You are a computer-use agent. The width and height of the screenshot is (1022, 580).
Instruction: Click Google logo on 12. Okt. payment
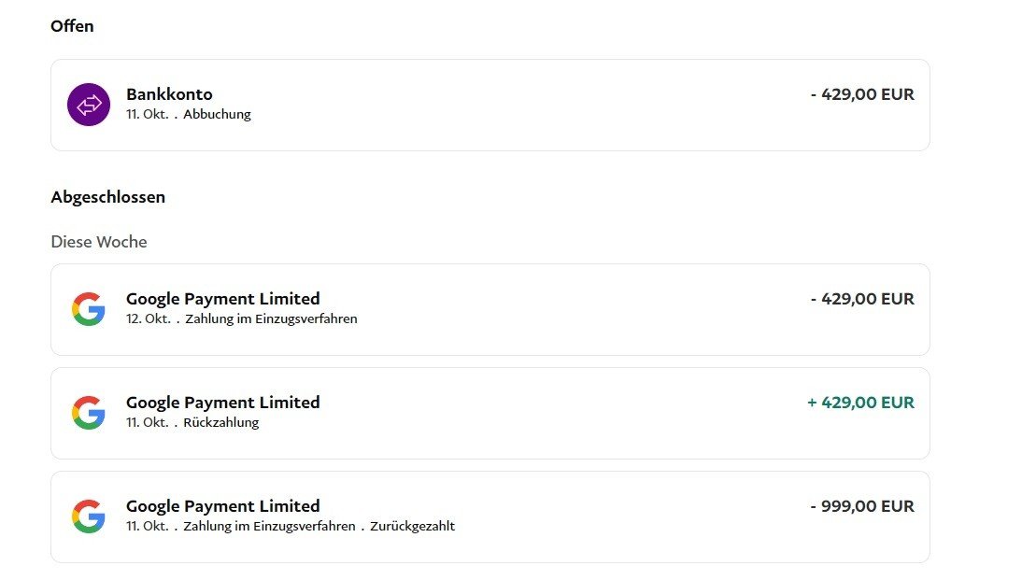[x=89, y=309]
